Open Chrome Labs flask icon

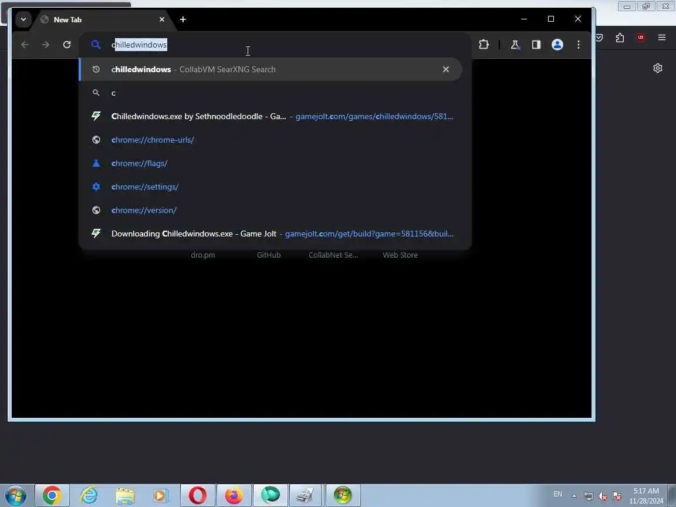tap(515, 45)
